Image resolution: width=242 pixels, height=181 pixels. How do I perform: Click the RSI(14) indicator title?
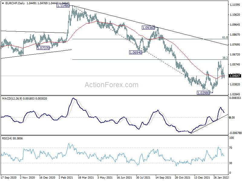coord(7,138)
